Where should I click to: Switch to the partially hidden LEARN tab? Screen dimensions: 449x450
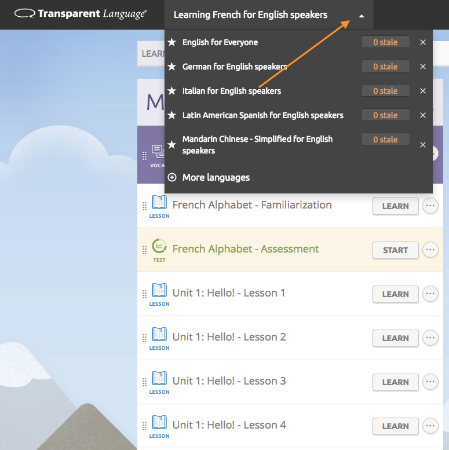tap(151, 54)
